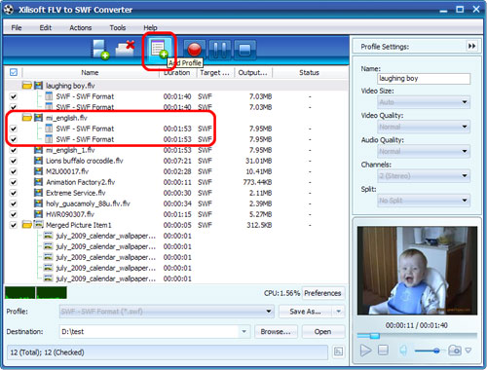Uncheck second SWF profile under mi_english.flv
The height and width of the screenshot is (370, 487).
[x=14, y=139]
